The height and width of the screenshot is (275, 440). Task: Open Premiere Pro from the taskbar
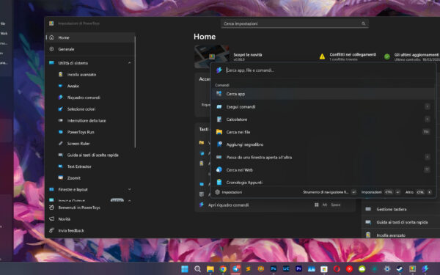(298, 269)
